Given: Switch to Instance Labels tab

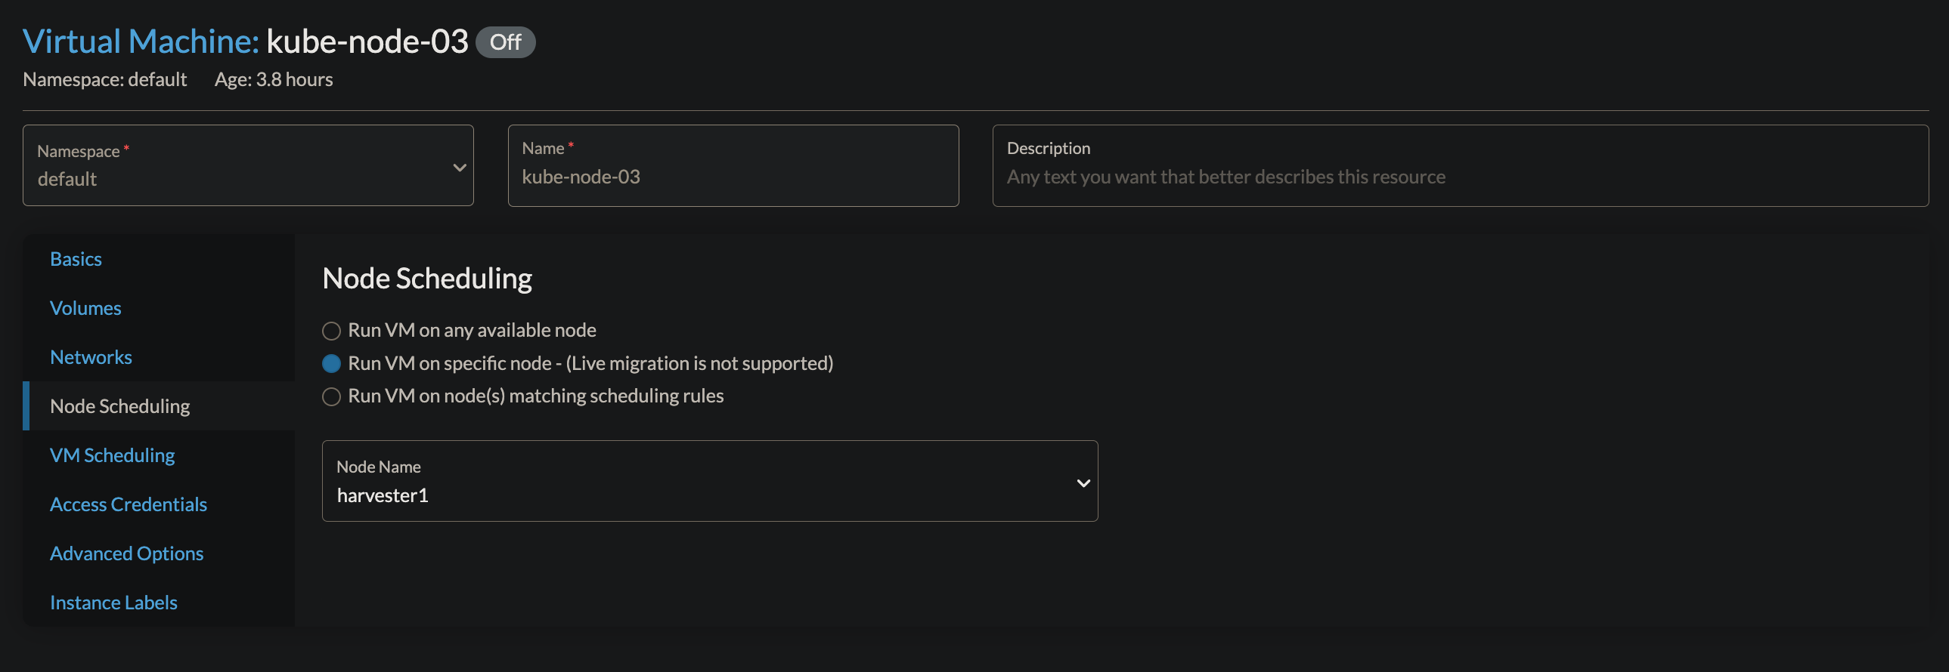Looking at the screenshot, I should [113, 603].
